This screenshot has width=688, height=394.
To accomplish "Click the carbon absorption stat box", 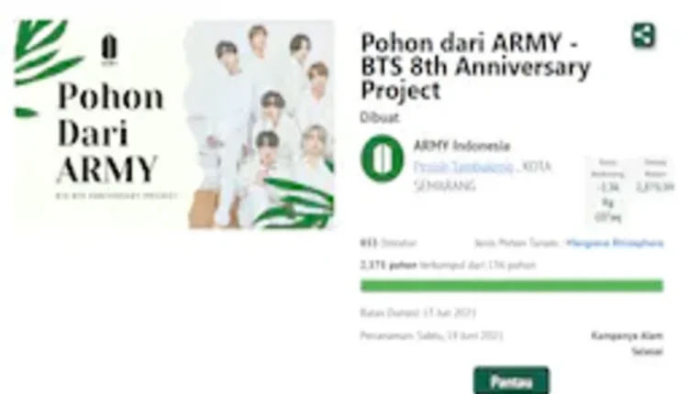I will click(x=607, y=190).
